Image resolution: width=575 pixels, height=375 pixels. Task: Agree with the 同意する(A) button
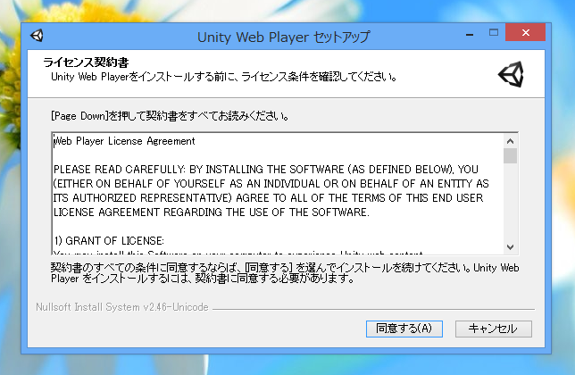point(404,329)
